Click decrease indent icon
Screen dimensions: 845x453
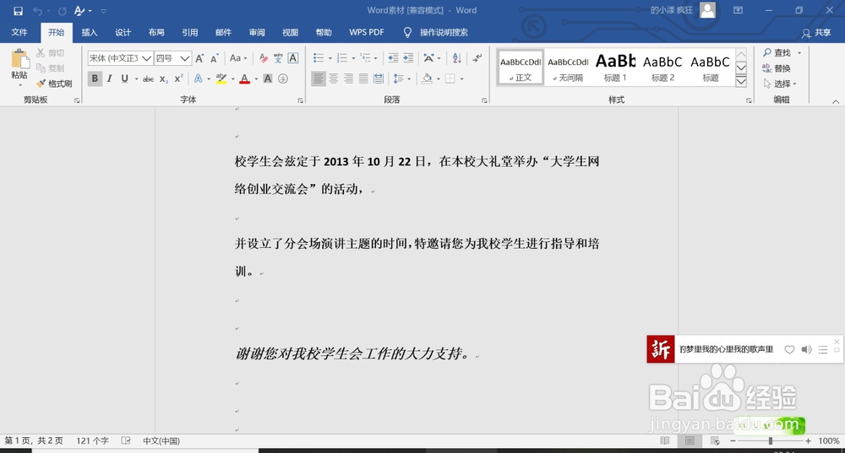pos(394,58)
